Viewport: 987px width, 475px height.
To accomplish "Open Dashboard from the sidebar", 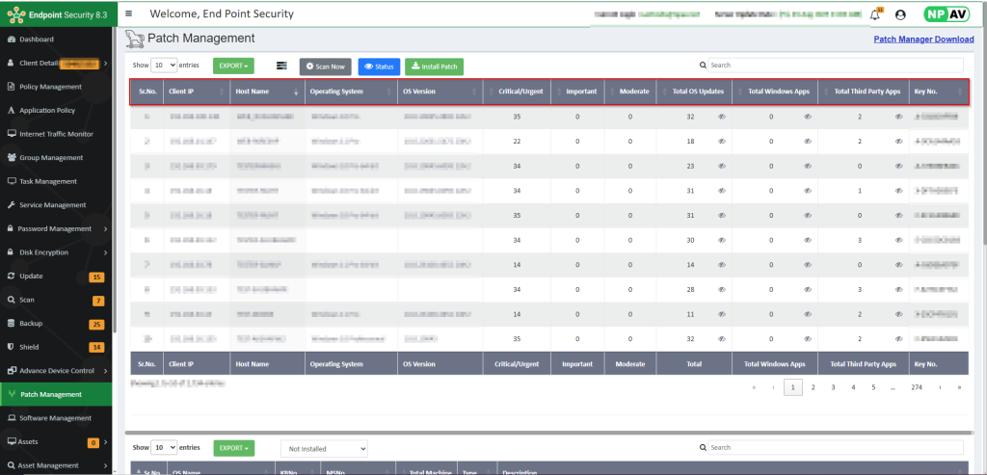I will (x=37, y=40).
